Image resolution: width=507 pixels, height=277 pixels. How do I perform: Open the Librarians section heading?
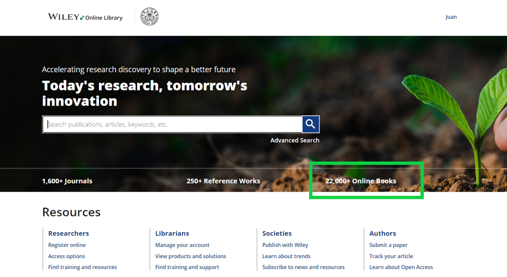pyautogui.click(x=172, y=233)
